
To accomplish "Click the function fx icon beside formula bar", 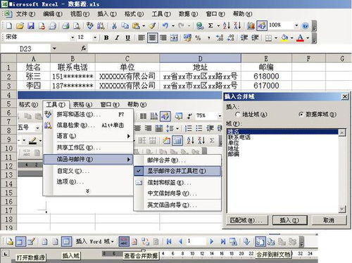I will coord(84,49).
